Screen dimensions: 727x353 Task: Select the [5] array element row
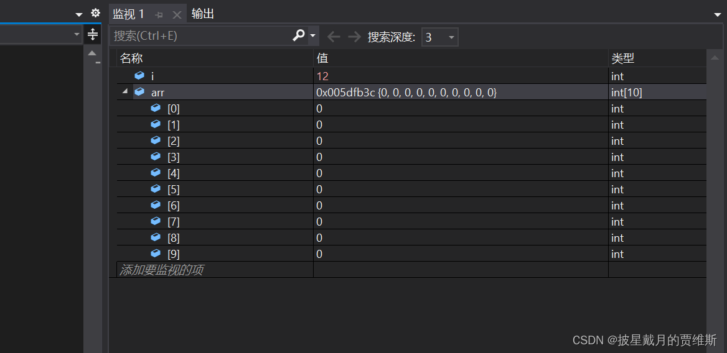(408, 189)
